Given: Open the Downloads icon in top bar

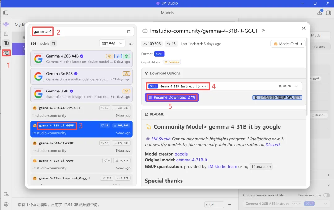Looking at the screenshot, I should [x=319, y=13].
